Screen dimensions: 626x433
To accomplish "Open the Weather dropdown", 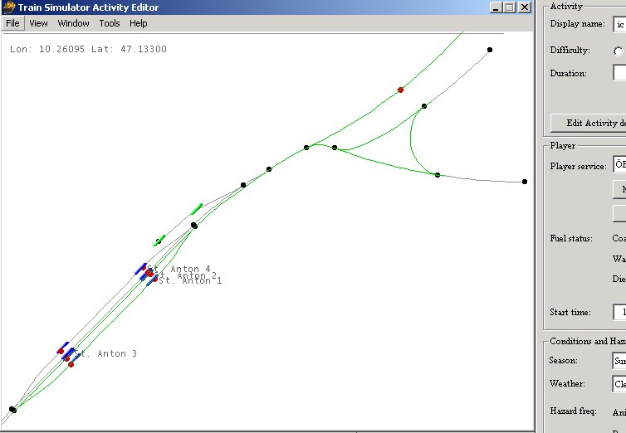I will click(619, 384).
